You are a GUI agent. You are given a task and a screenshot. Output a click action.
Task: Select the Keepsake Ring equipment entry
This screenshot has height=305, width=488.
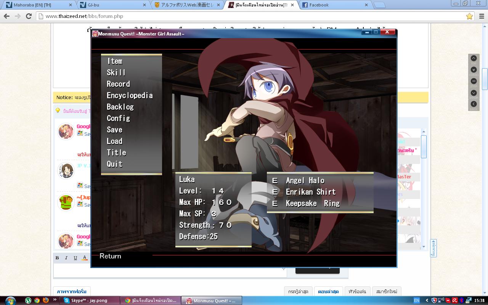[x=313, y=203]
